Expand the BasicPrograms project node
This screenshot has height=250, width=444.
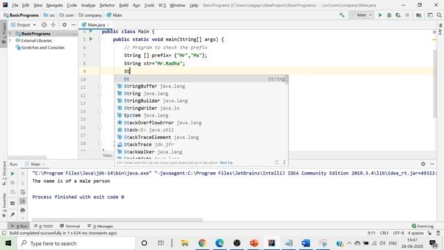(x=10, y=33)
